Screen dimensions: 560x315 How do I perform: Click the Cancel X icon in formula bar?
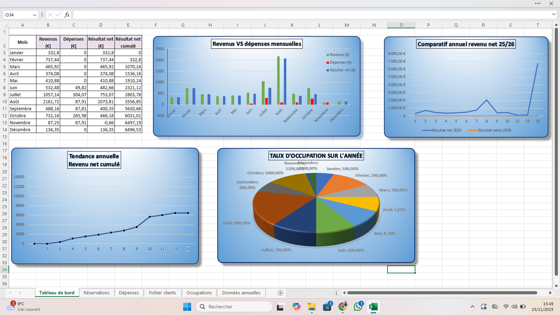point(50,15)
